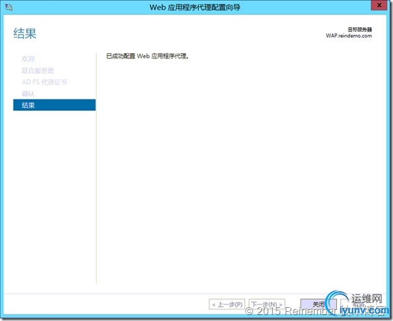Click the 关闭 button
This screenshot has height=321, width=393.
[x=318, y=304]
